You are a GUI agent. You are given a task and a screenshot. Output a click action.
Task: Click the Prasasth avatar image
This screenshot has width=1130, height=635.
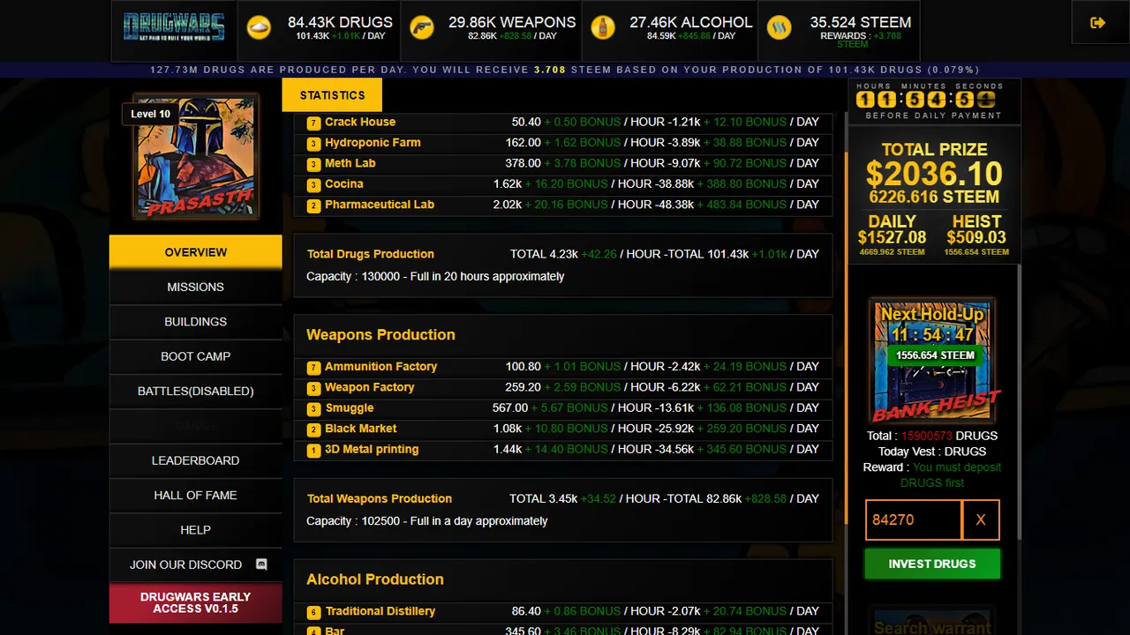(x=196, y=157)
